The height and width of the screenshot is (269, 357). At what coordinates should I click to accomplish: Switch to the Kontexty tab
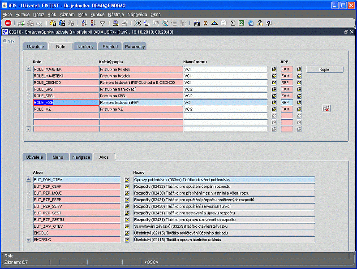pyautogui.click(x=85, y=47)
